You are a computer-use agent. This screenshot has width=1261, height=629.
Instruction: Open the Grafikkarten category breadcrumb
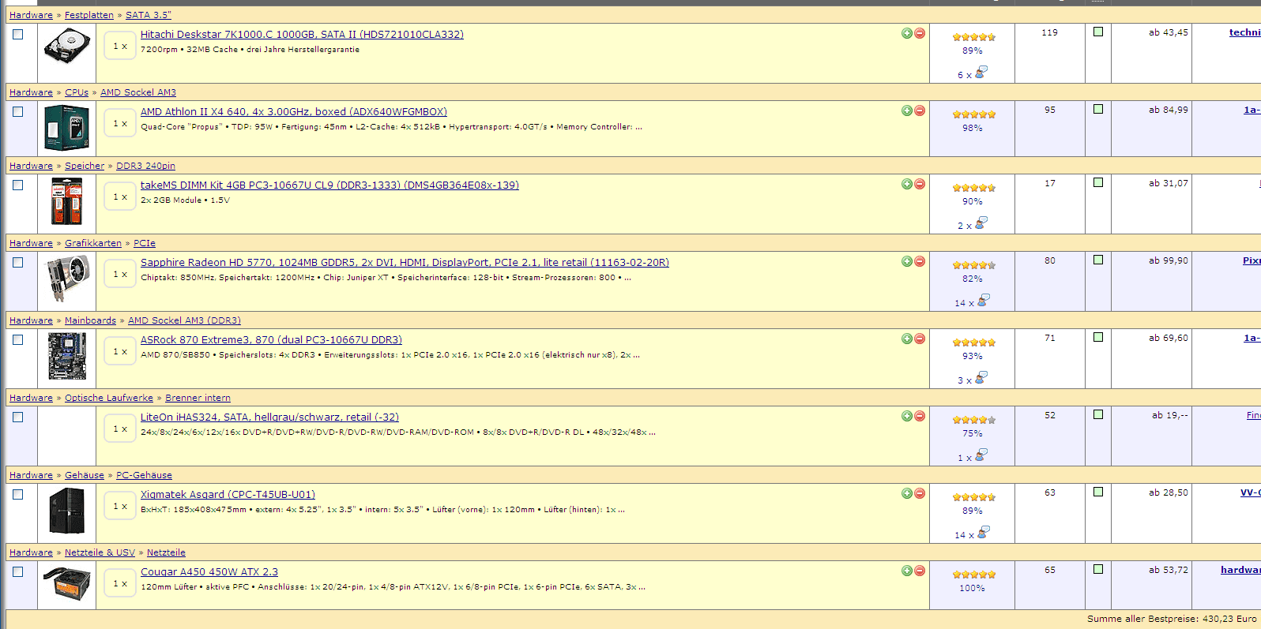[93, 243]
